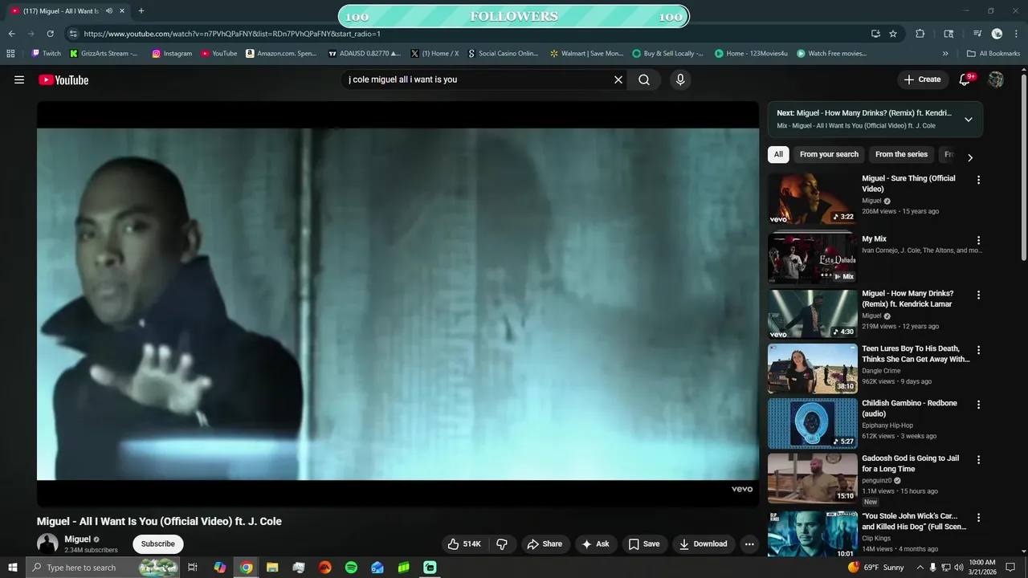
Task: Open options for Miguel - Sure Thing
Action: click(x=978, y=180)
